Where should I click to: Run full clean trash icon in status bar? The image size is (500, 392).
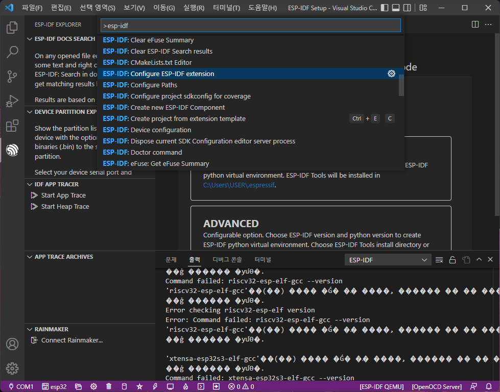coord(109,386)
